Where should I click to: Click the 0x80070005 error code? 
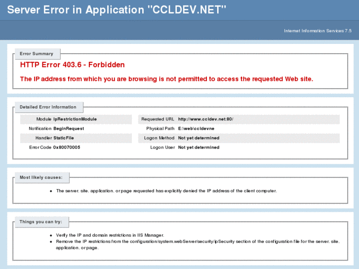pyautogui.click(x=67, y=147)
